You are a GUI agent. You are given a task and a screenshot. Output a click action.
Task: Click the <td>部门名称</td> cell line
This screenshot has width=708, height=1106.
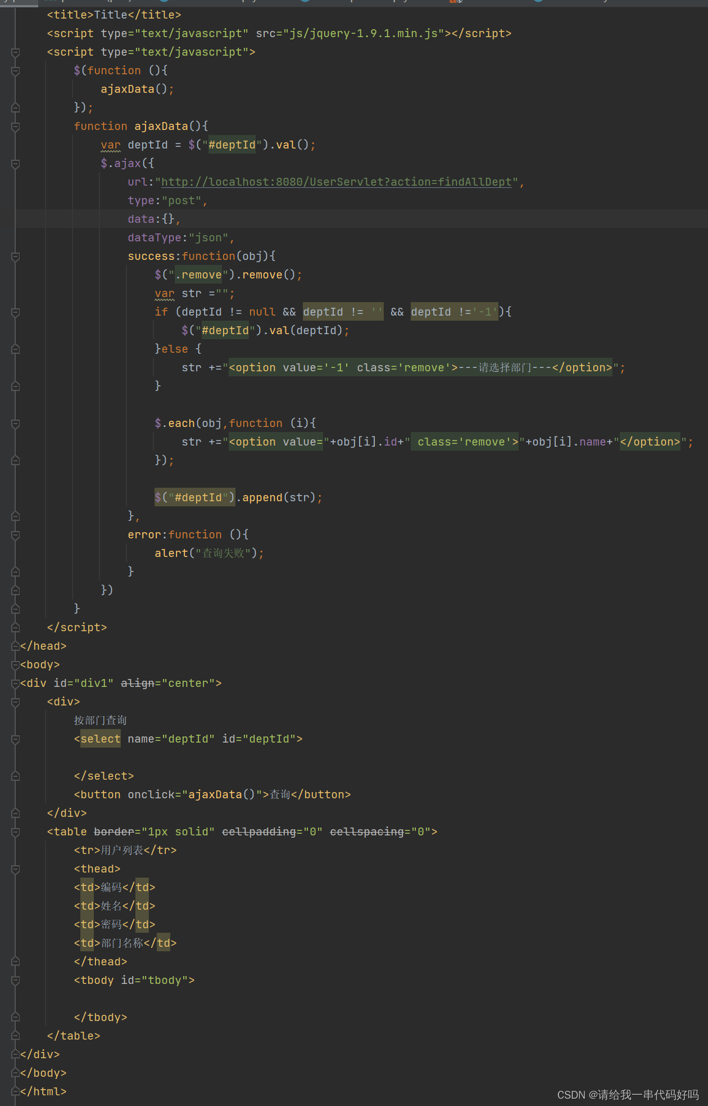point(125,943)
